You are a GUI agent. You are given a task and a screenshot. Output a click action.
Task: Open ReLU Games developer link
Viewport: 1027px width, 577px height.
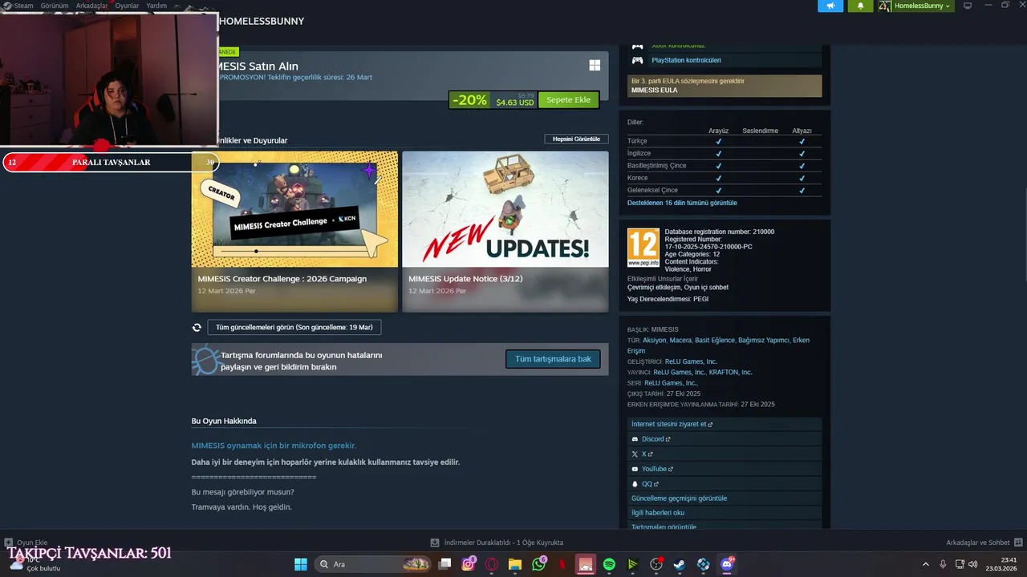[691, 361]
